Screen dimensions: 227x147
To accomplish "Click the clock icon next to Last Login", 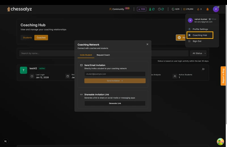I will [32, 76].
